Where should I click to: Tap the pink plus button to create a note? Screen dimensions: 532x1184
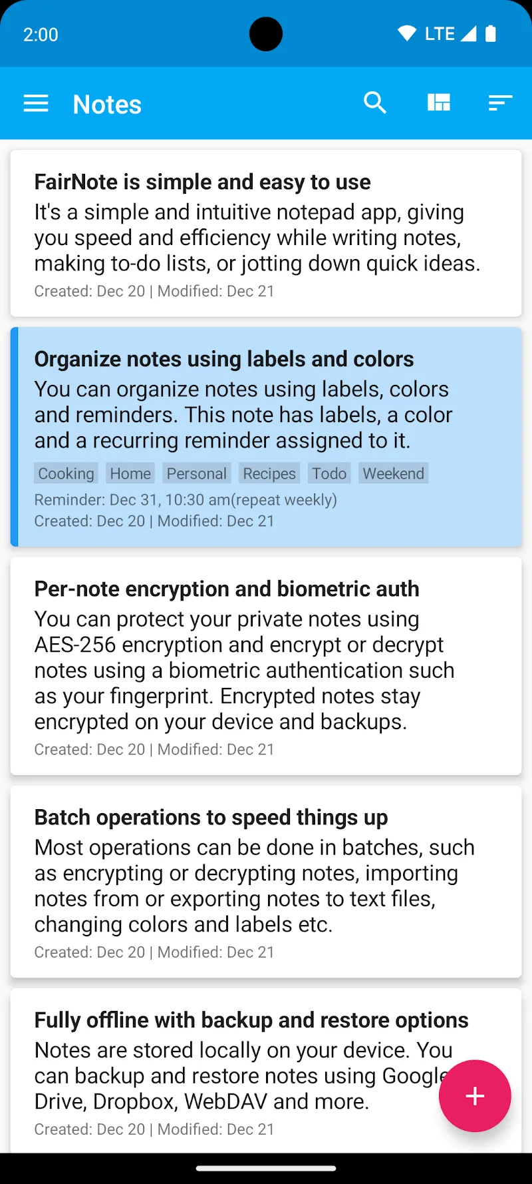point(474,1096)
